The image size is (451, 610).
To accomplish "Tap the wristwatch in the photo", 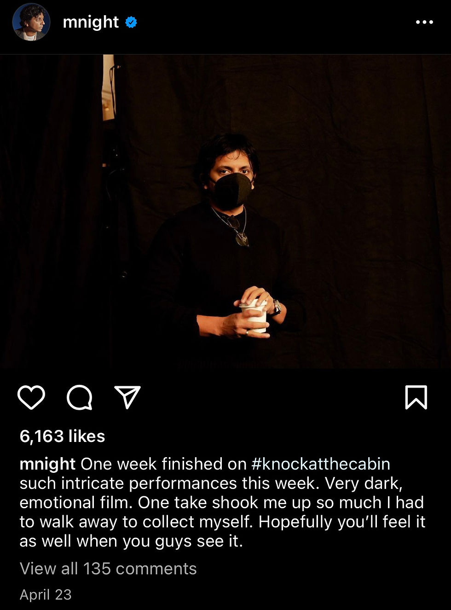I will click(x=276, y=307).
